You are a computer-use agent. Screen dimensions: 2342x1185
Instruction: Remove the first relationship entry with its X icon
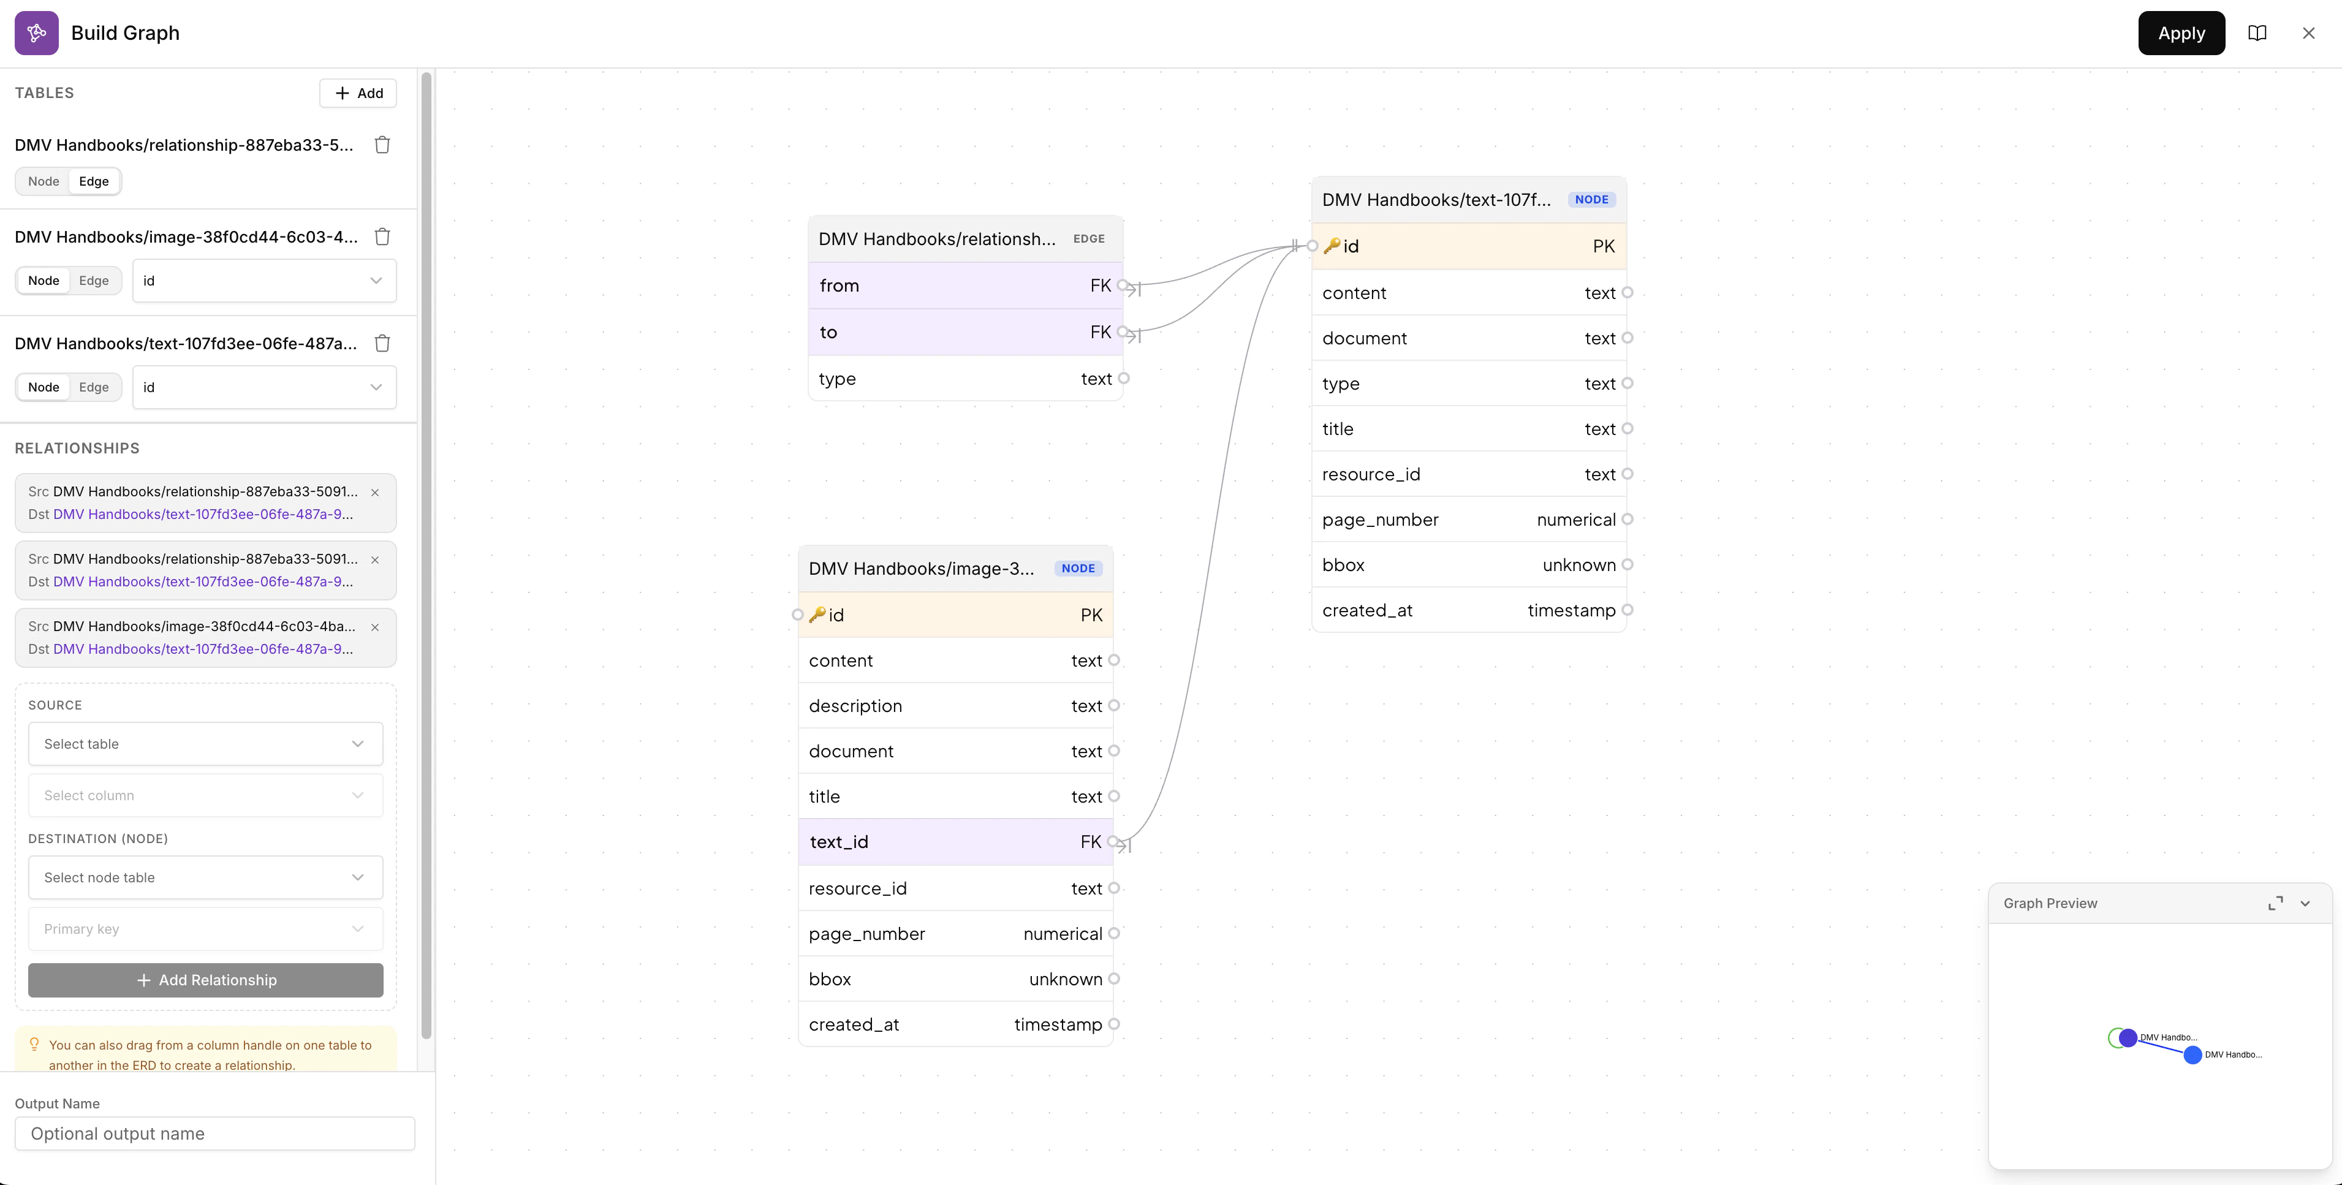tap(376, 493)
